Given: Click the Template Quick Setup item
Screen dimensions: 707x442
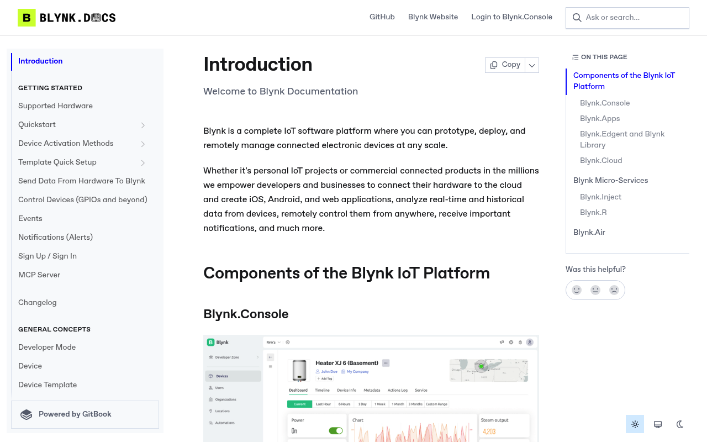Looking at the screenshot, I should click(x=84, y=162).
